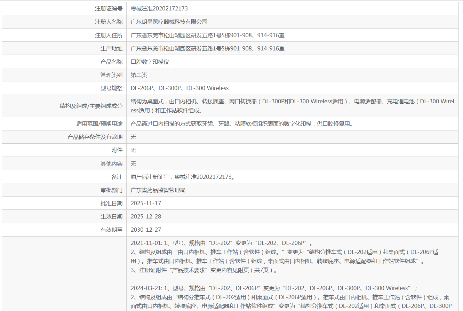Click the 附件 label
Viewport: 463px width, 311px height.
117,150
